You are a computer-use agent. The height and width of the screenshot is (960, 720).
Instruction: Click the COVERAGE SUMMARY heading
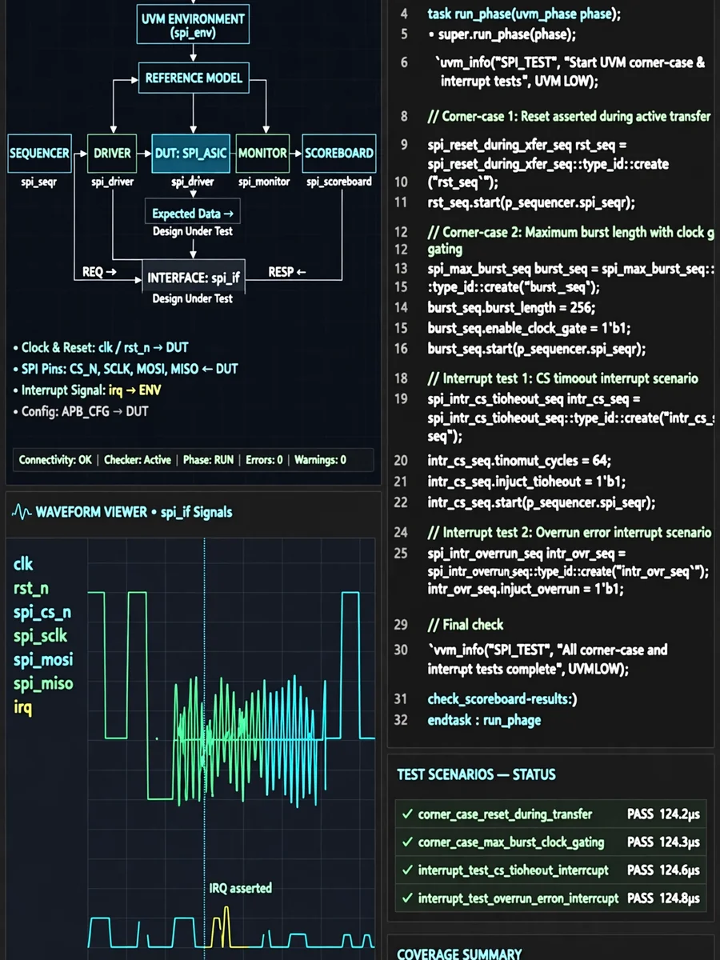pyautogui.click(x=459, y=954)
